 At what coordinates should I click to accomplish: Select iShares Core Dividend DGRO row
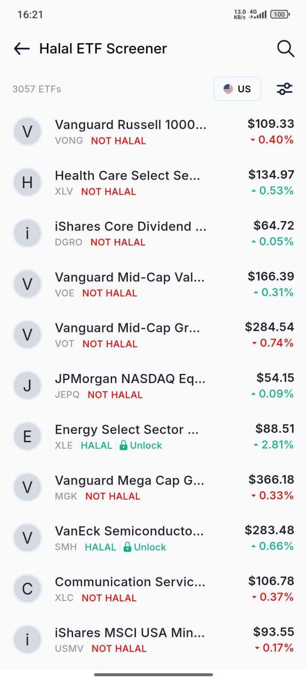point(153,233)
